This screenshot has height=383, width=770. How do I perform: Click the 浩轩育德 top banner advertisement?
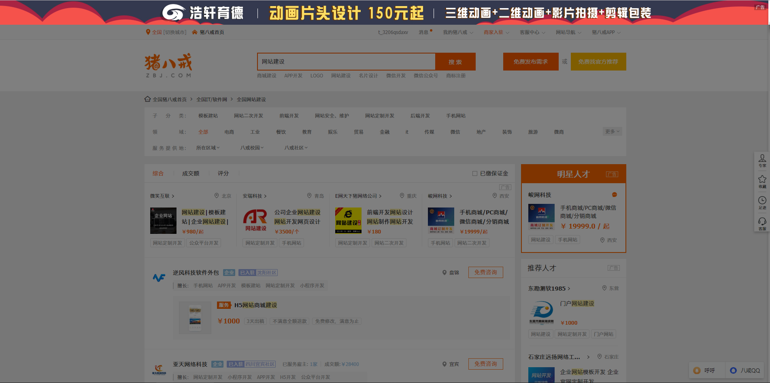[385, 13]
